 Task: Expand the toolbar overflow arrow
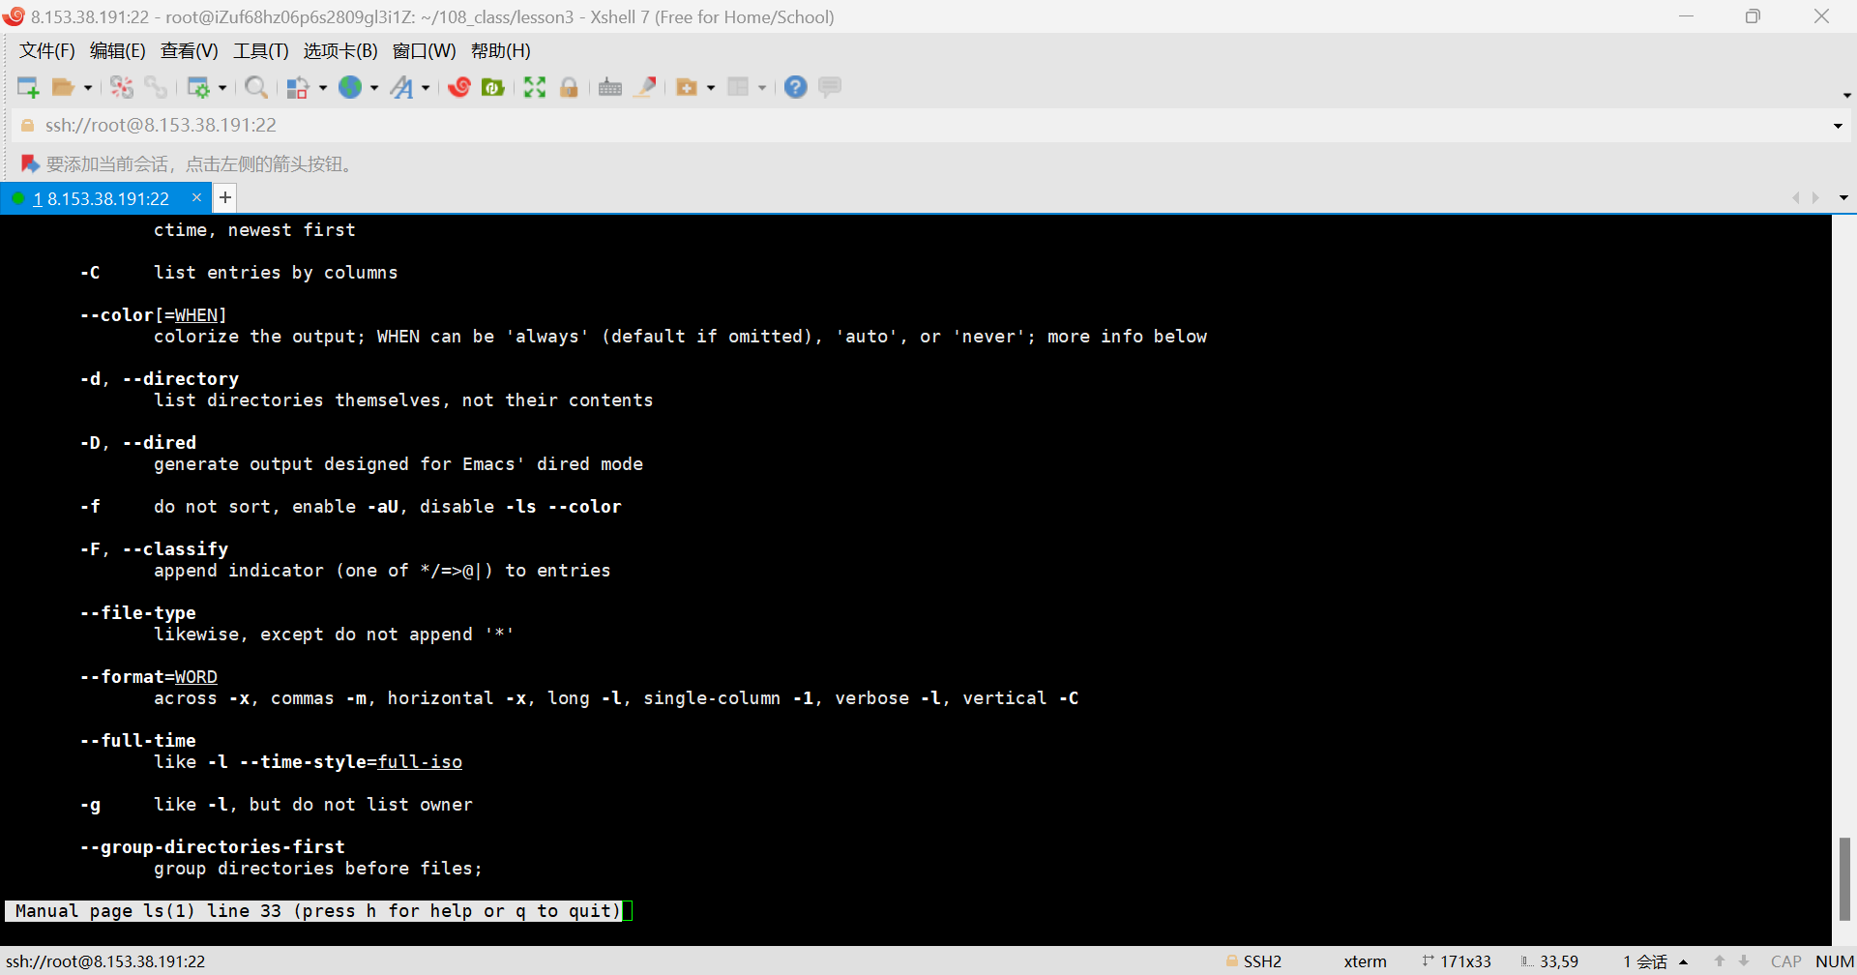coord(1846,95)
